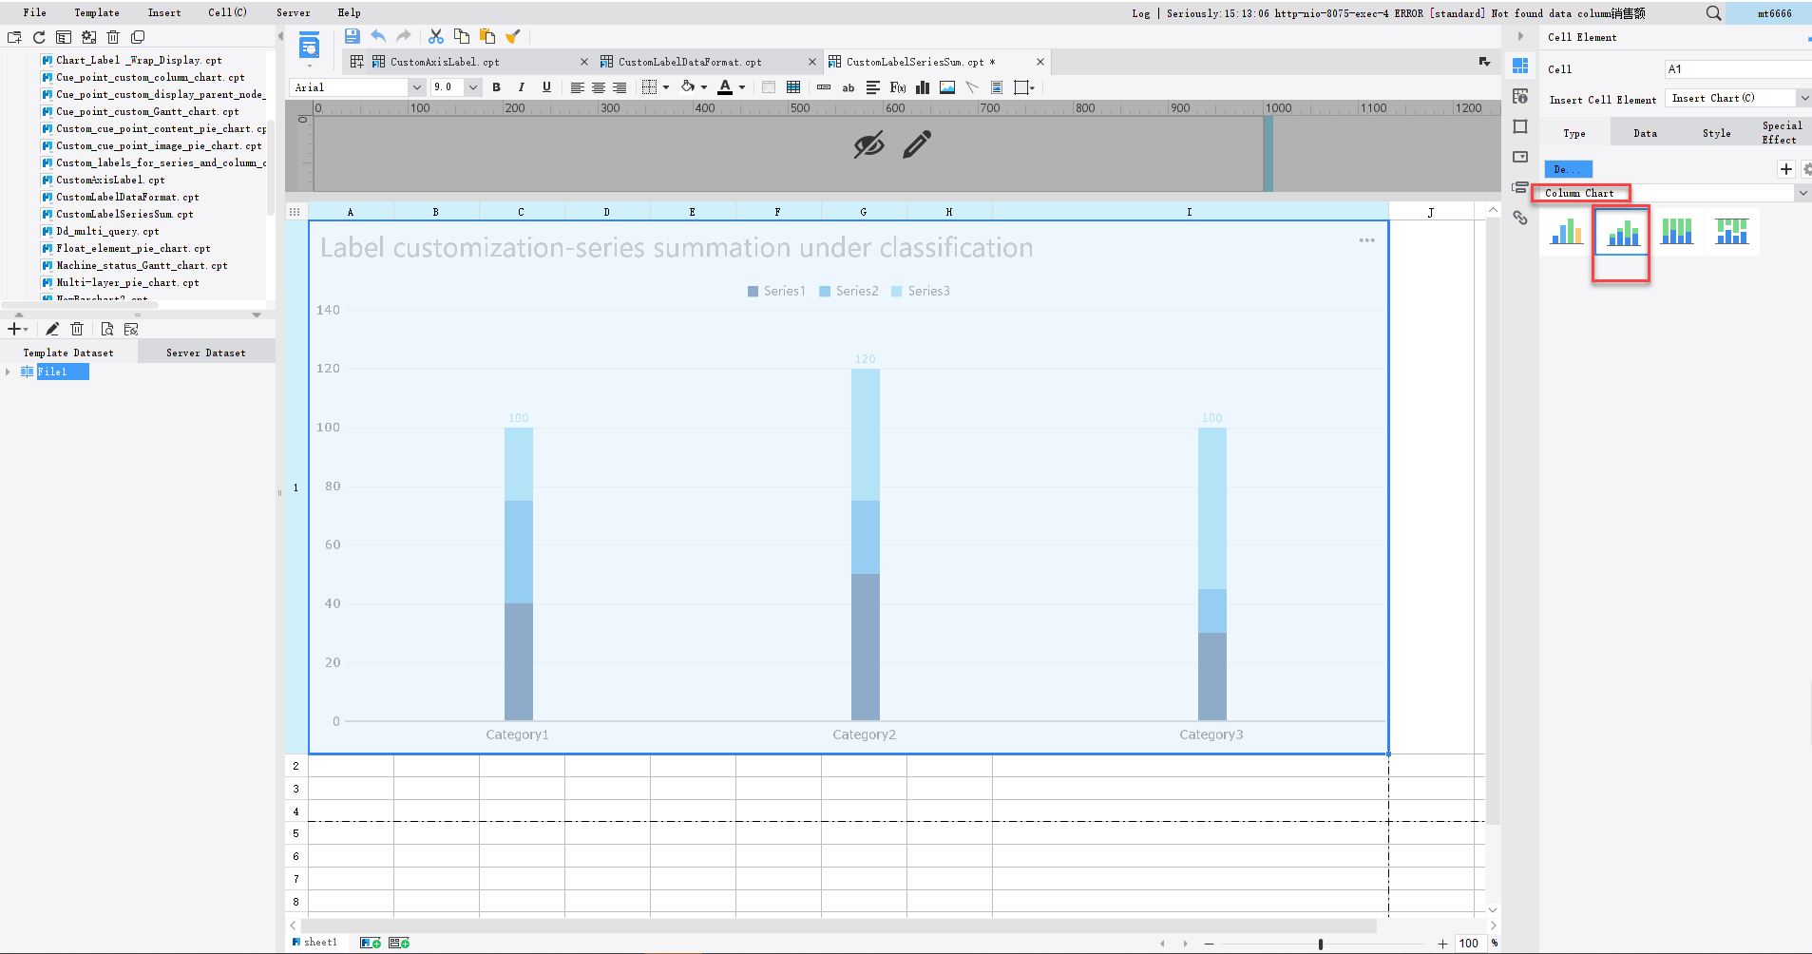Insert an image using the toolbar image icon
The height and width of the screenshot is (954, 1812).
coord(946,87)
